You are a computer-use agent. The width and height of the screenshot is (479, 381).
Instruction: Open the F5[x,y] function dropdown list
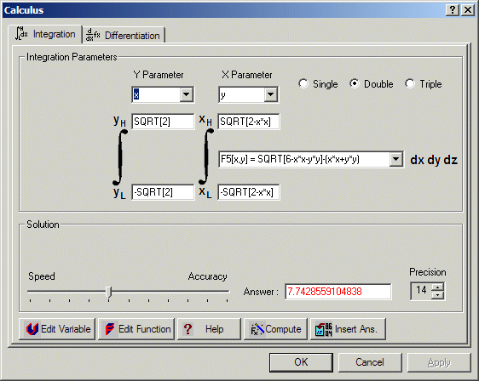click(x=395, y=159)
